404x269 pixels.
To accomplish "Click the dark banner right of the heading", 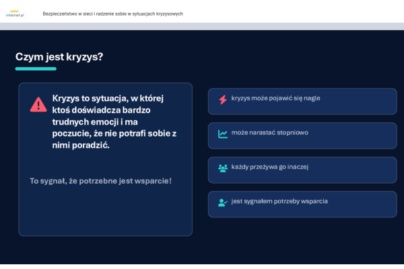I will (269, 56).
